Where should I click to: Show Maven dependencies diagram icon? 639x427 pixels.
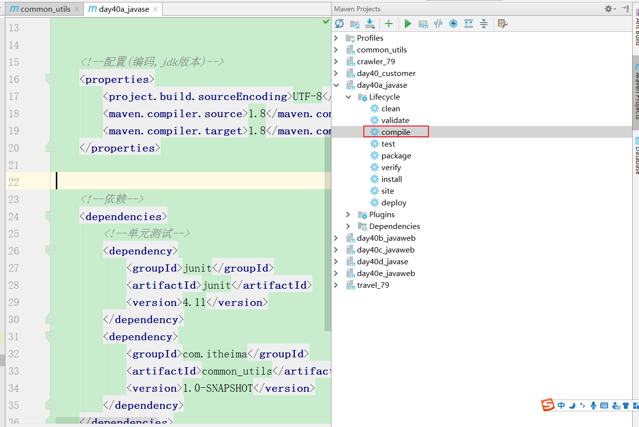pos(469,24)
